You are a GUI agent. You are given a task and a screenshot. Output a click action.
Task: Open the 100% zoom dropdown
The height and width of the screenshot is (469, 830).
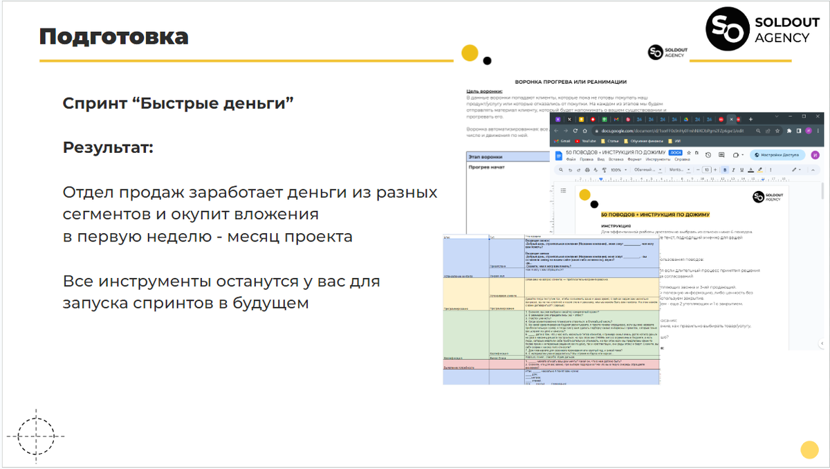[x=619, y=170]
